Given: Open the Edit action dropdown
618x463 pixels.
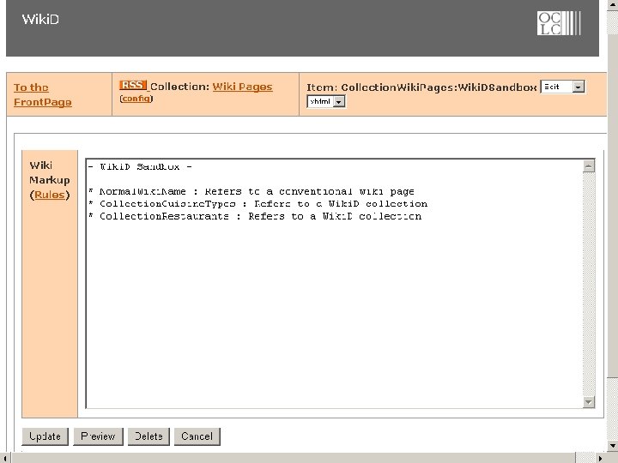Looking at the screenshot, I should [x=562, y=87].
